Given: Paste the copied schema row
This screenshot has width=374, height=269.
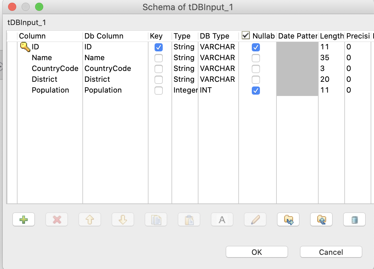Looking at the screenshot, I should click(189, 219).
